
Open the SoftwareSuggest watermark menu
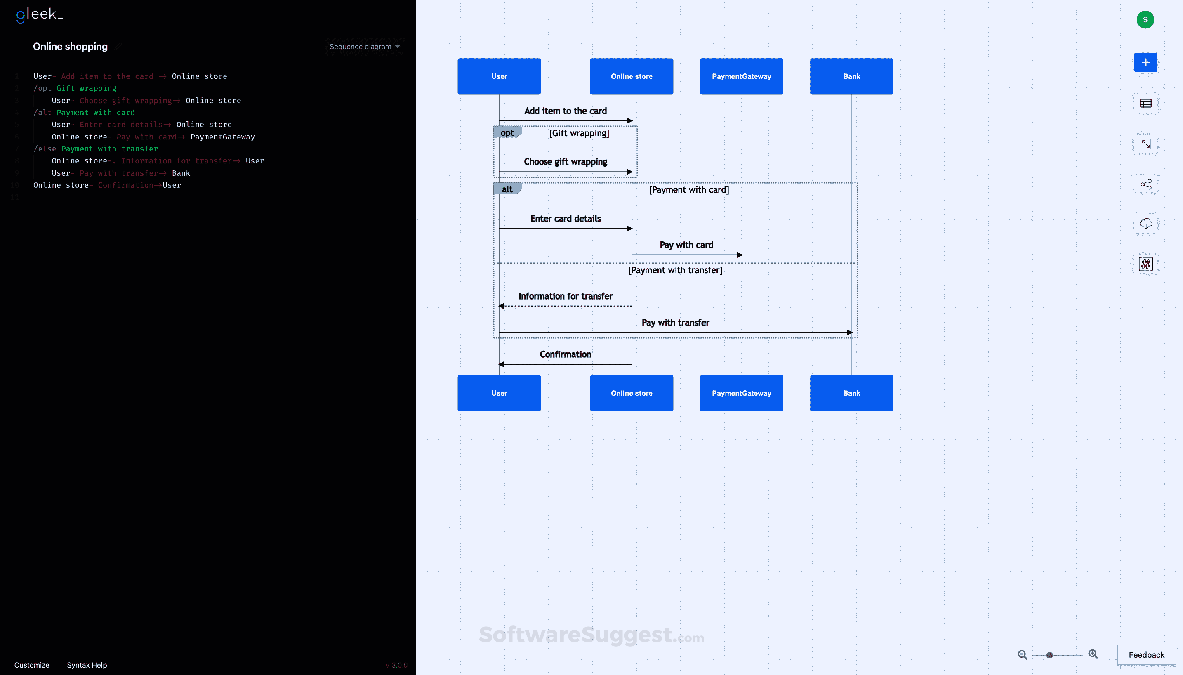[591, 635]
